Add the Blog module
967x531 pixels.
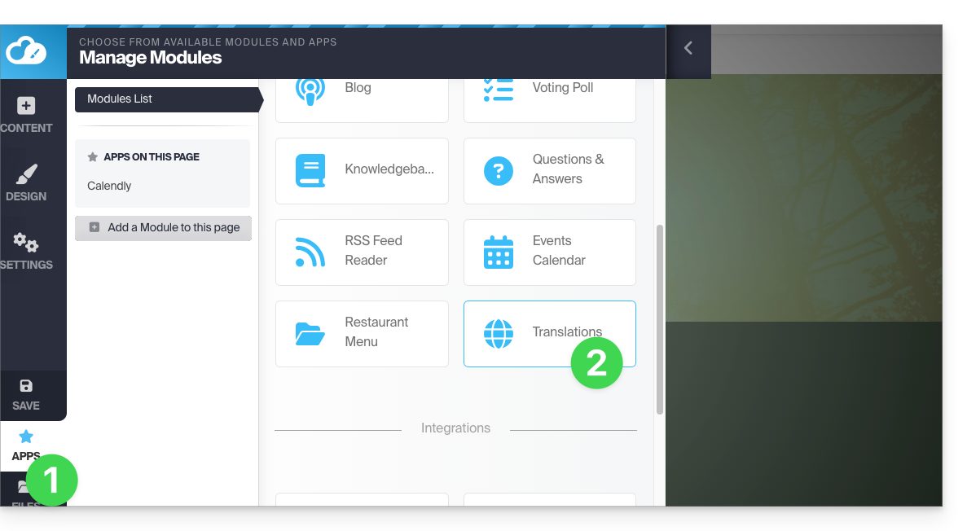362,99
